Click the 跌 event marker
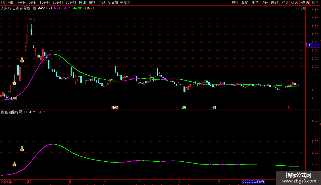This screenshot has height=185, width=321. (184, 108)
